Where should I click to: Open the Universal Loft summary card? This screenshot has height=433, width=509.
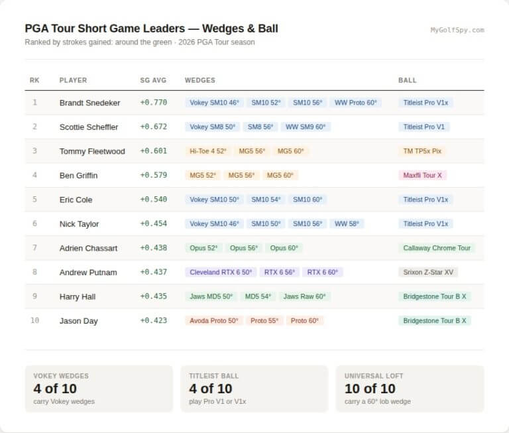click(410, 389)
